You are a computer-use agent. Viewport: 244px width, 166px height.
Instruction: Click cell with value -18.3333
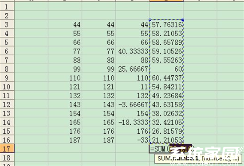coord(133,122)
